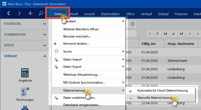Open the Datei menu
Screen dimensions: 201x110
point(58,14)
